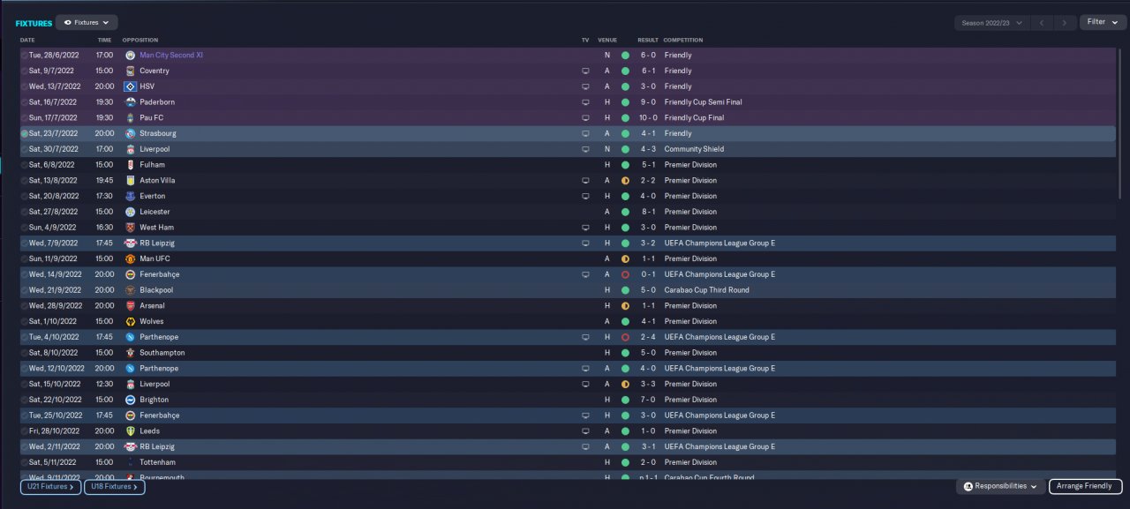Click the Arrange Friendly button
The height and width of the screenshot is (509, 1130).
coord(1086,486)
